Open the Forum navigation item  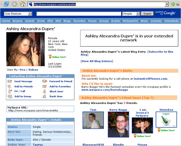[92, 21]
